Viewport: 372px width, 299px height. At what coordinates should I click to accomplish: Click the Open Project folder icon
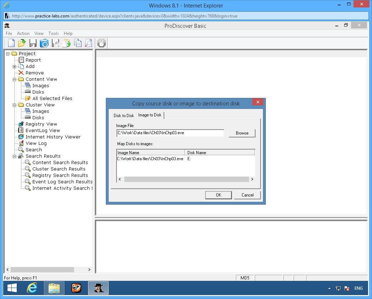22,43
